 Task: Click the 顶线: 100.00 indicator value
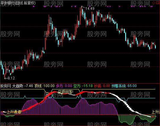pyautogui.click(x=45, y=86)
